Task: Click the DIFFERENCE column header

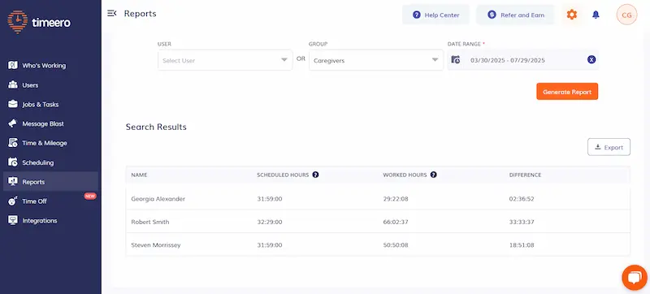Action: pyautogui.click(x=525, y=175)
